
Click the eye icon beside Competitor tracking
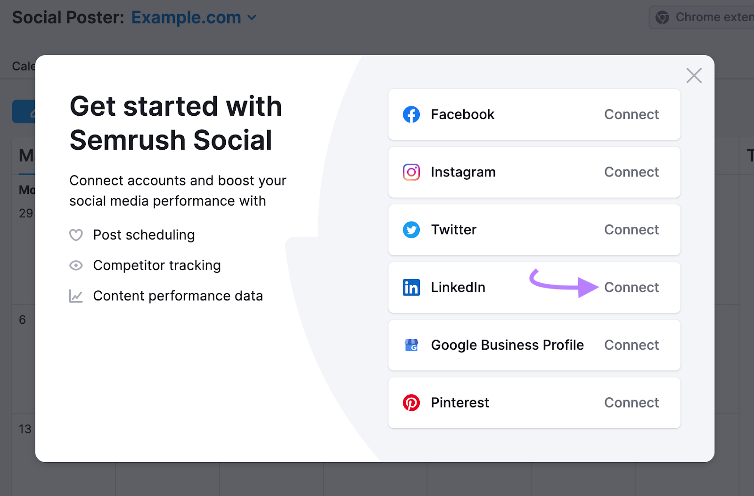(x=76, y=265)
